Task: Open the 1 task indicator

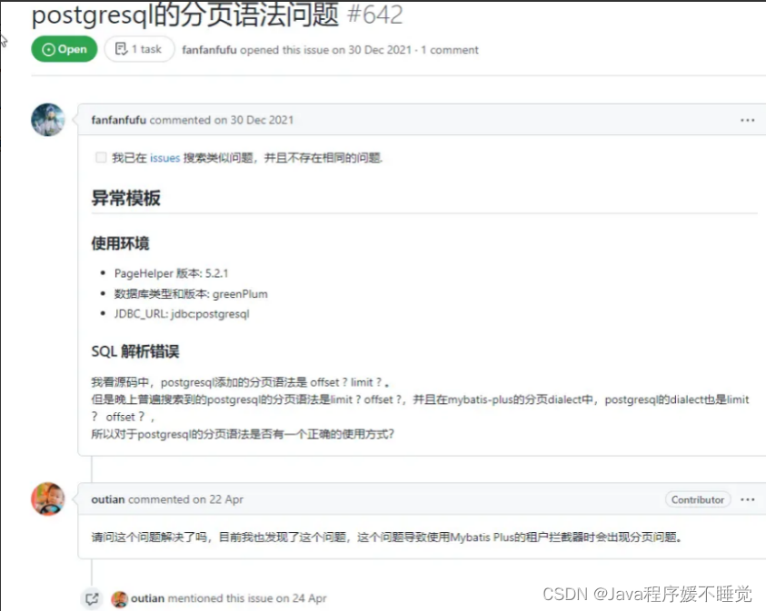Action: coord(139,49)
